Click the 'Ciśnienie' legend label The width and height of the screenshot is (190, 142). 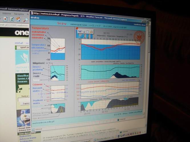37,84
